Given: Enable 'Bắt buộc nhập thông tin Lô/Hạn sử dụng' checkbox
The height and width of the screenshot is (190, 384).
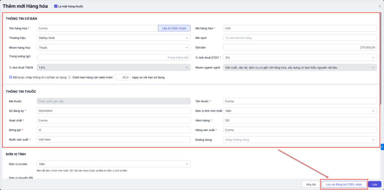Looking at the screenshot, I should 10,77.
